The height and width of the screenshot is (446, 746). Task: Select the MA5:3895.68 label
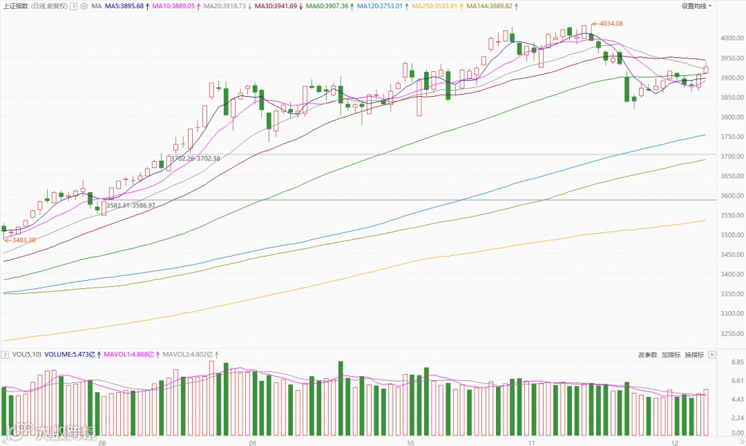[x=124, y=7]
